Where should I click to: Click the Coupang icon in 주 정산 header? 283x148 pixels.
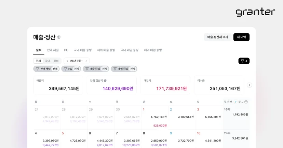coord(235,102)
